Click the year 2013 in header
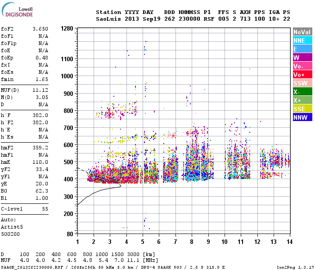Image resolution: width=315 pixels, height=270 pixels. 132,19
